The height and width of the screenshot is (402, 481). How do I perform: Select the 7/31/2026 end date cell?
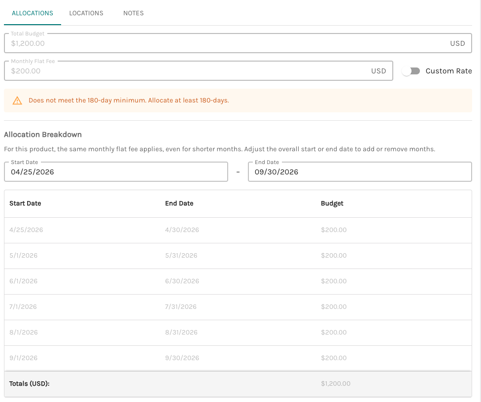click(181, 307)
